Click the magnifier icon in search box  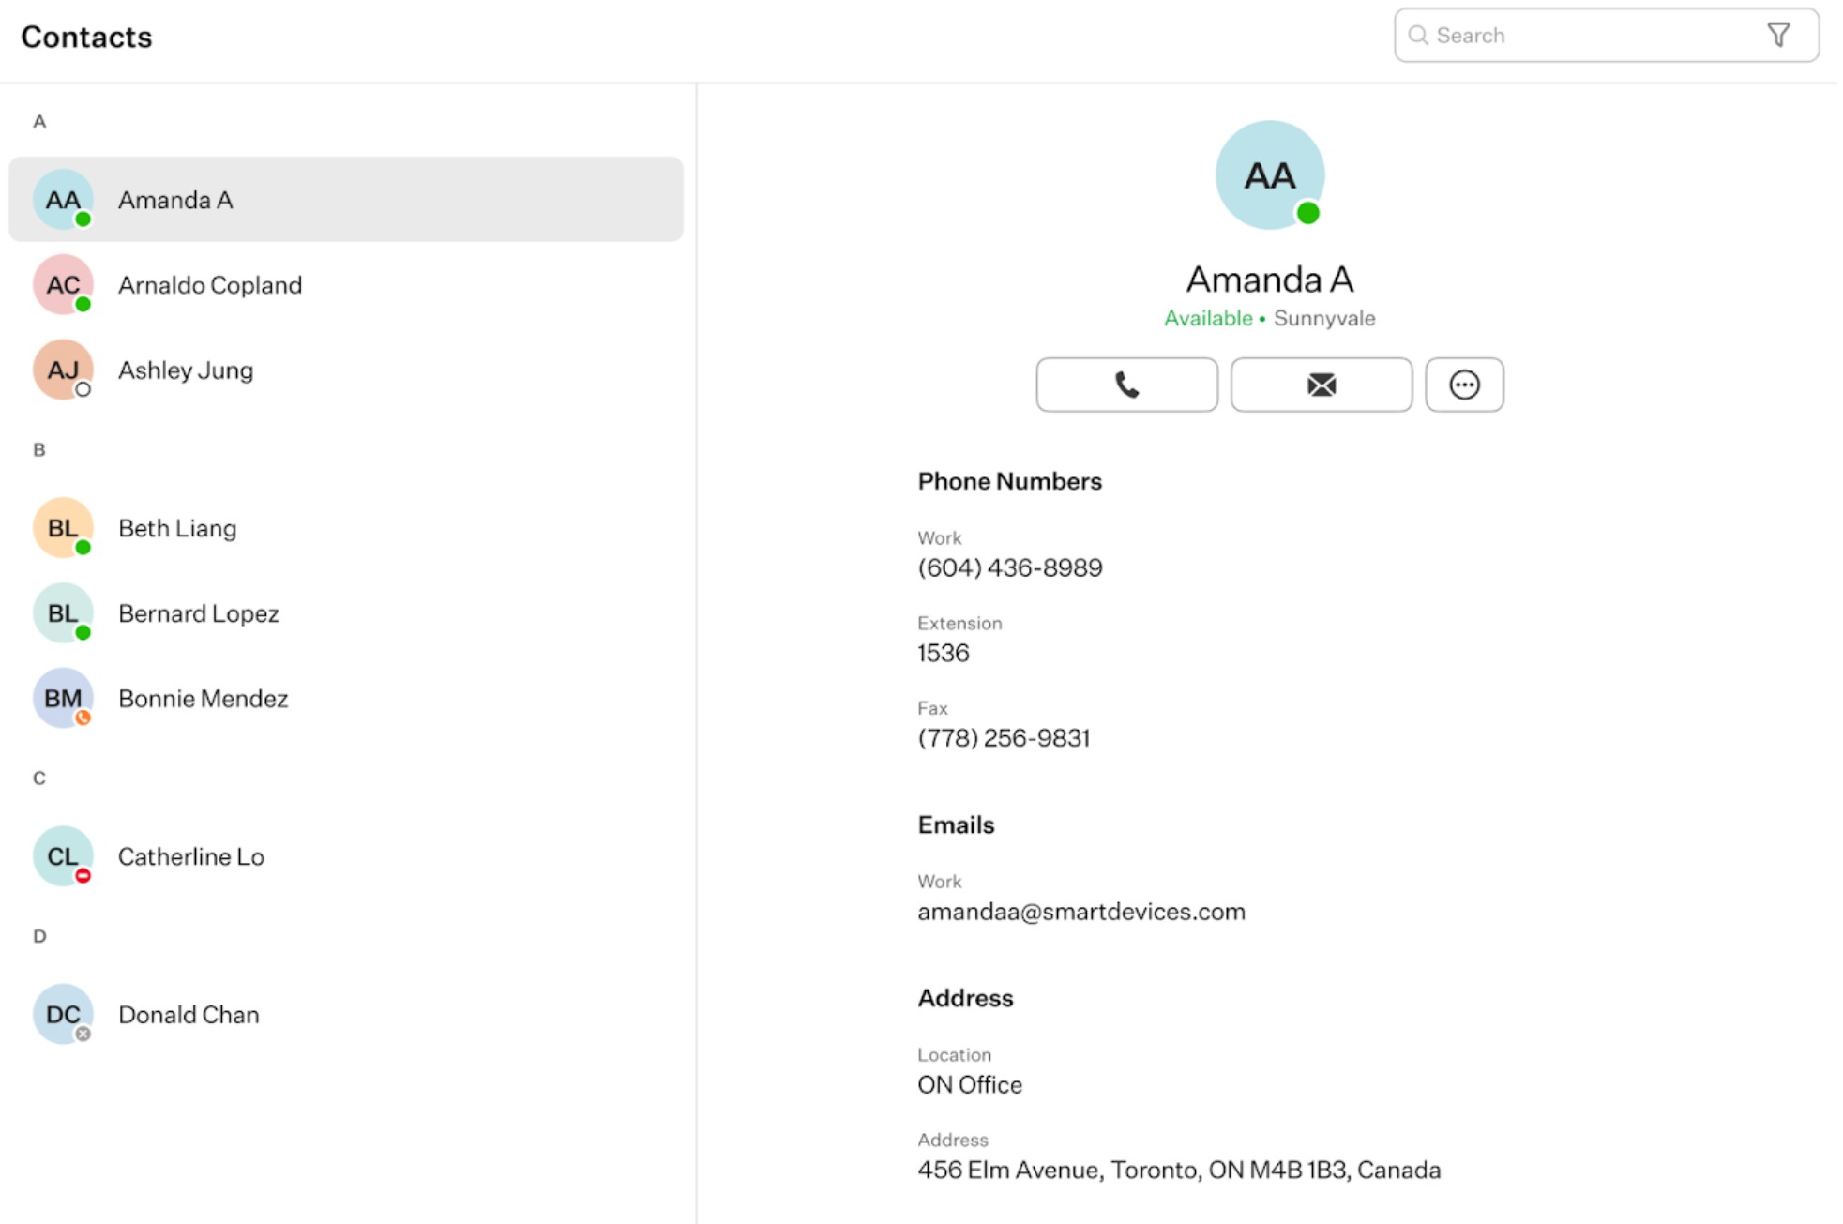1418,36
